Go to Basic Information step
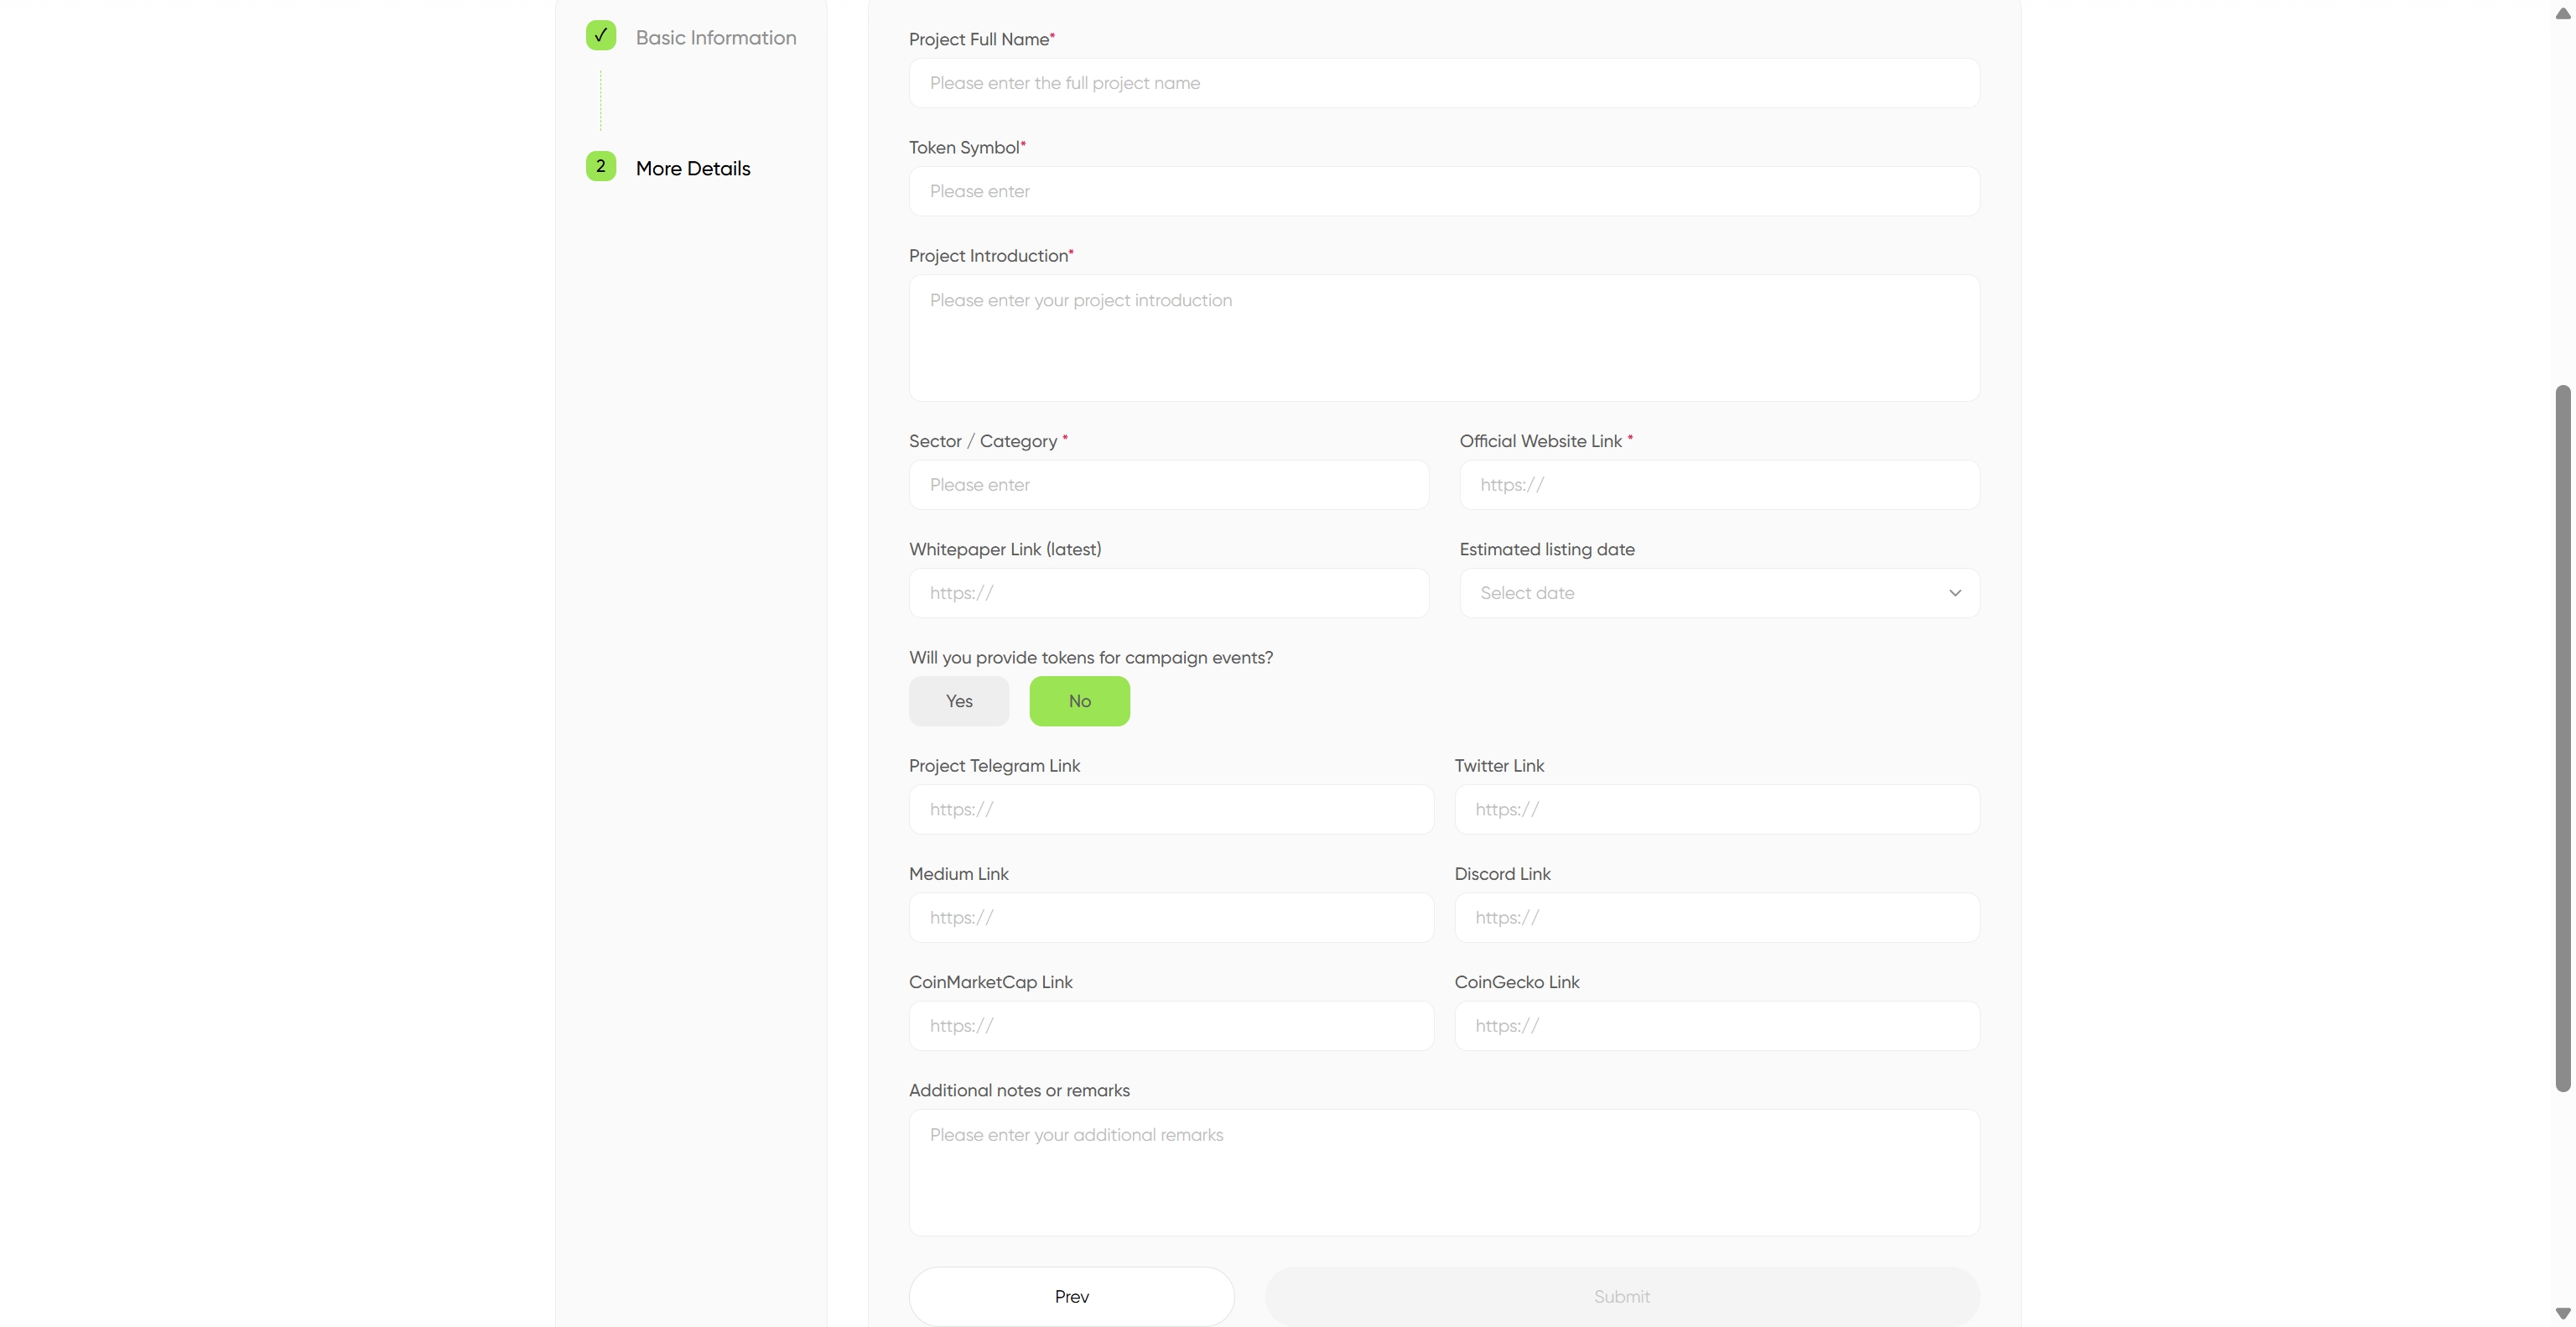Image resolution: width=2576 pixels, height=1327 pixels. coord(716,38)
